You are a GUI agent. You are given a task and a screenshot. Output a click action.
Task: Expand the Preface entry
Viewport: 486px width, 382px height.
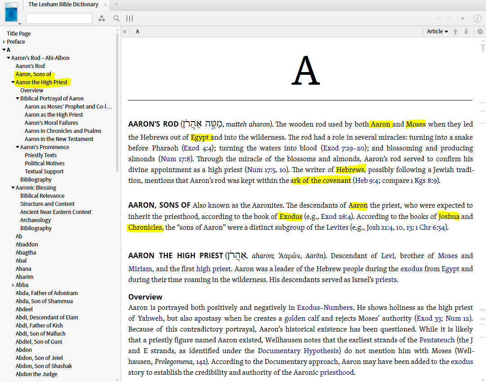point(4,41)
